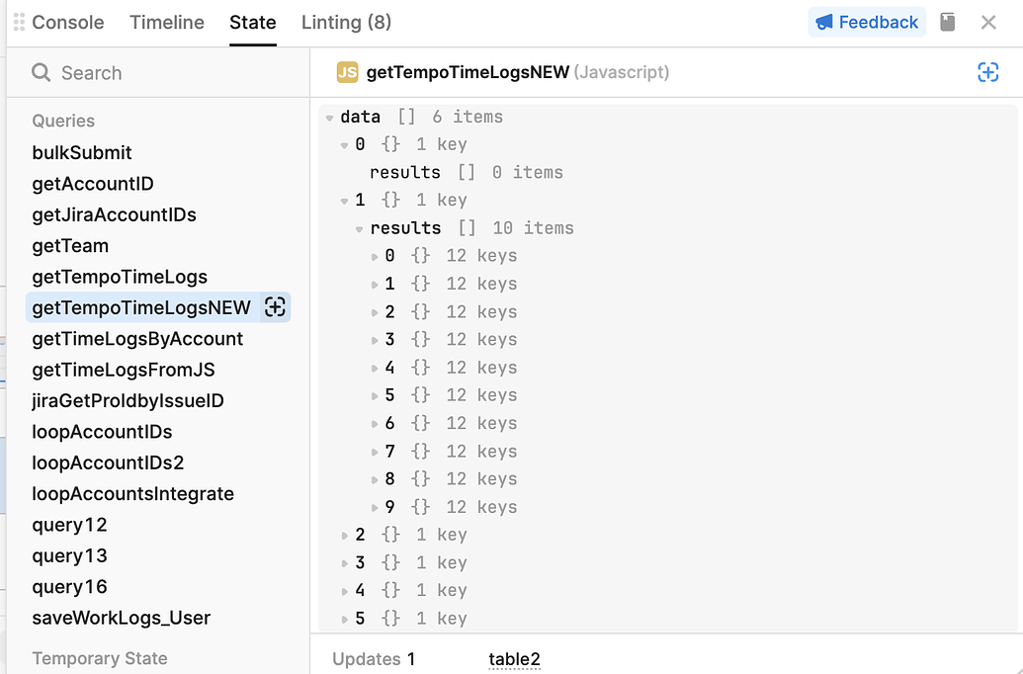The width and height of the screenshot is (1023, 674).
Task: Click the search magnifier icon
Action: coord(42,72)
